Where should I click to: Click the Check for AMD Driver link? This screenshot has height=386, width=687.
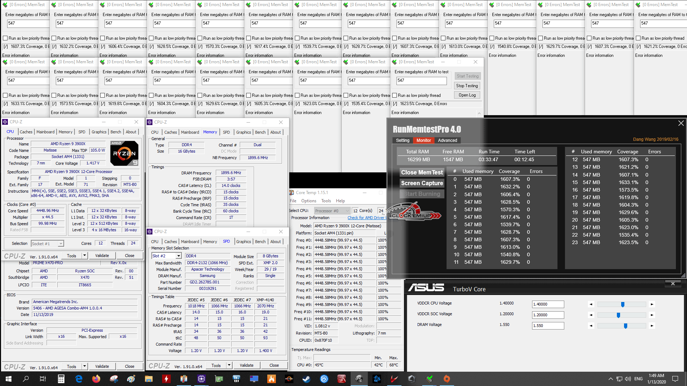tap(366, 218)
